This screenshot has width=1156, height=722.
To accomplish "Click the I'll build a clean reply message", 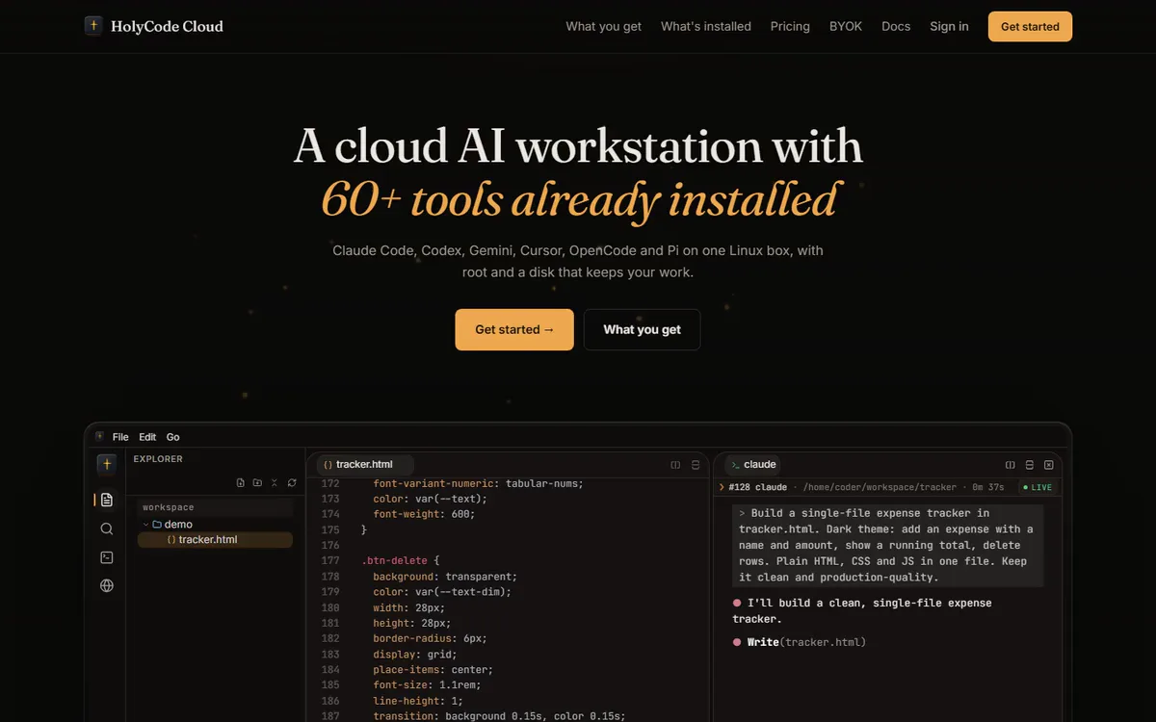I will pos(861,610).
